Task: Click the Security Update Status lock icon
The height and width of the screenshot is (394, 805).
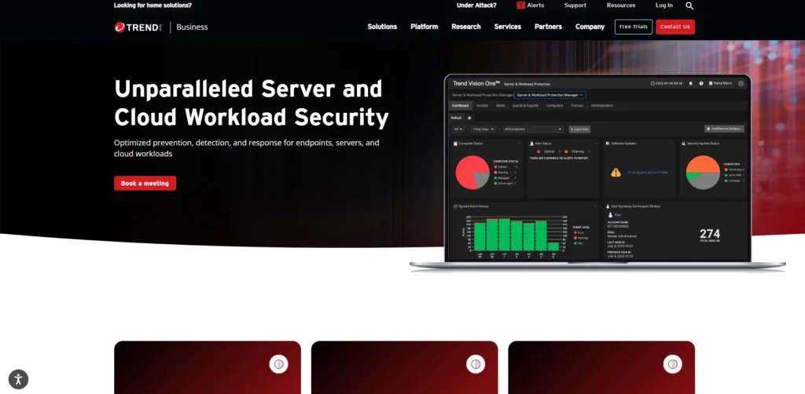Action: [x=683, y=144]
